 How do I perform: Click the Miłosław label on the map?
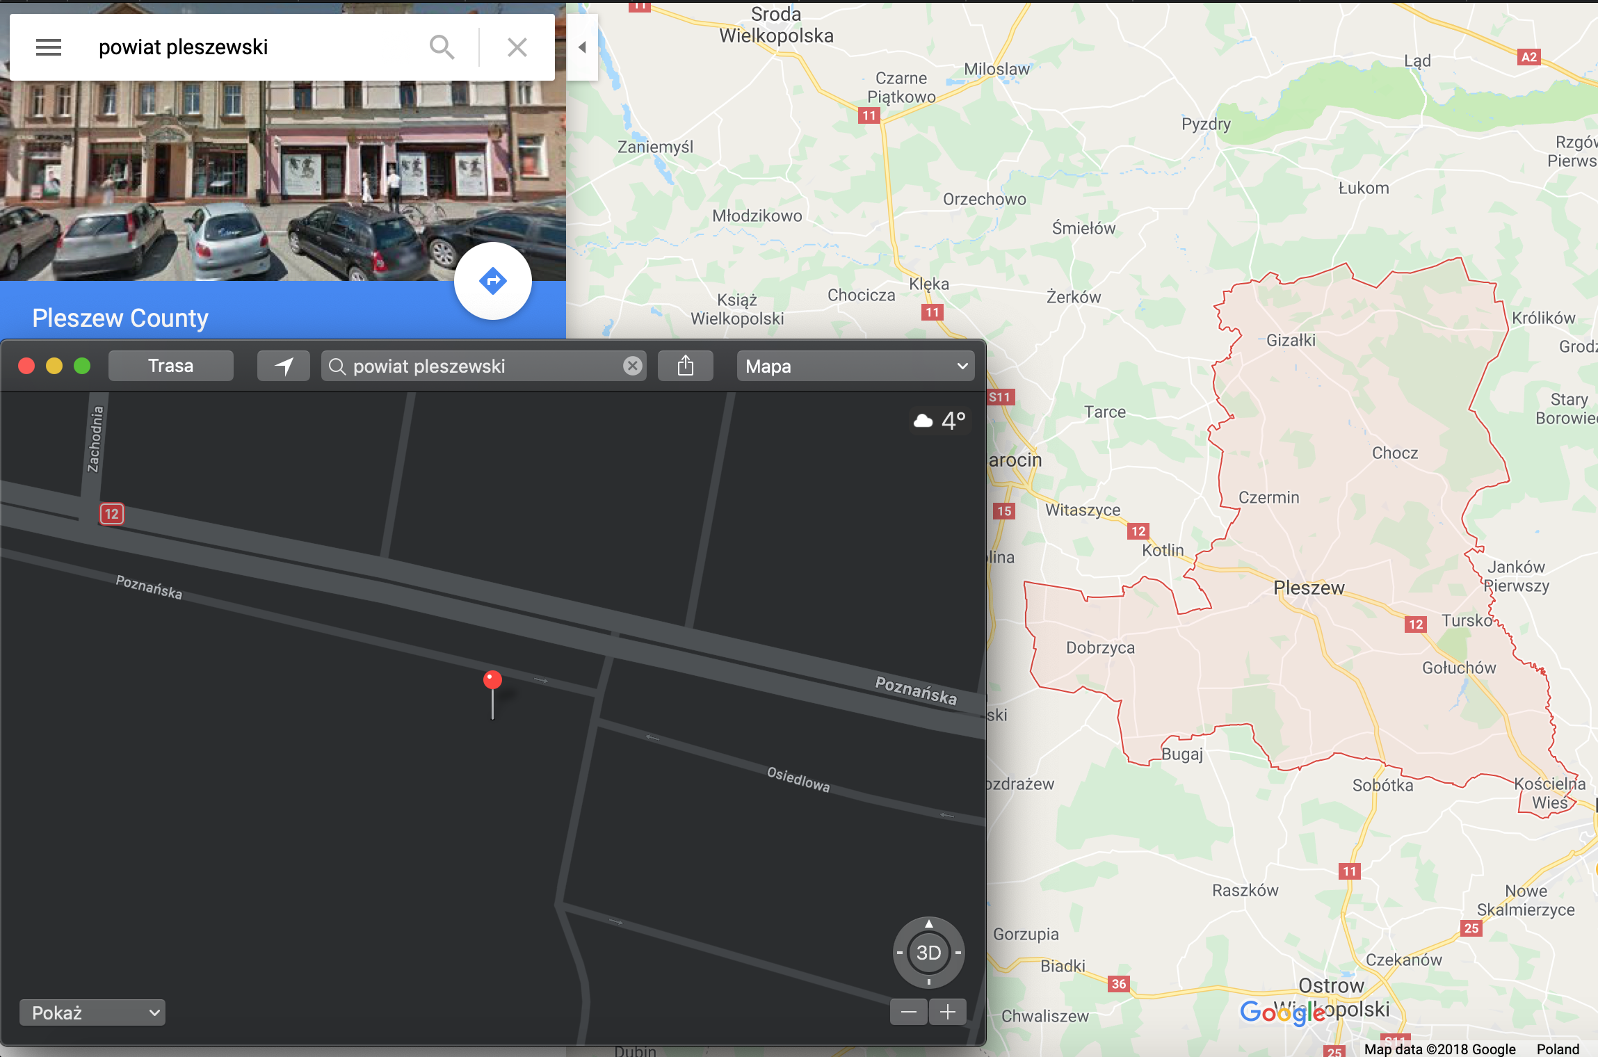click(996, 69)
